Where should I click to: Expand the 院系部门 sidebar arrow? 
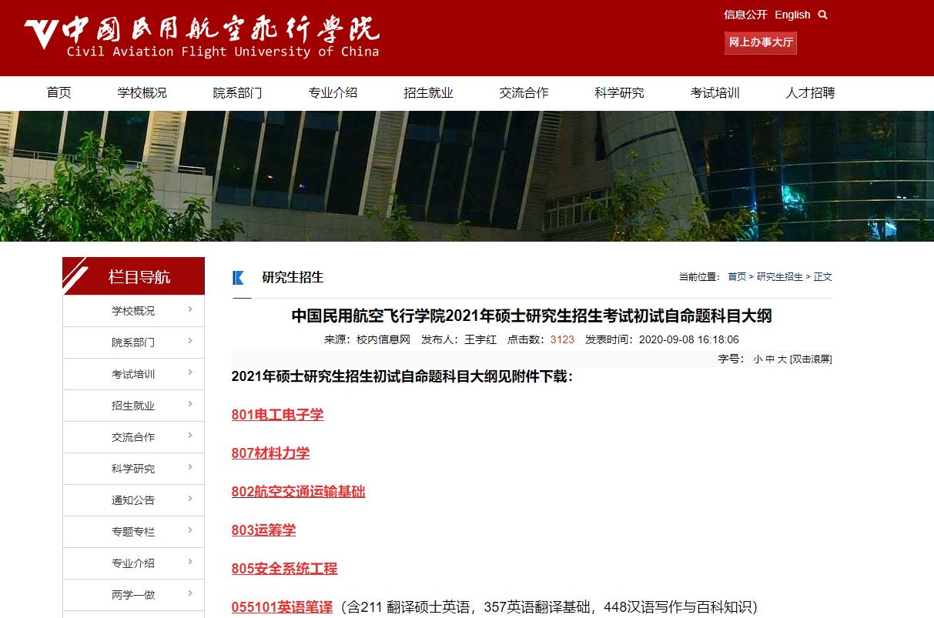189,341
